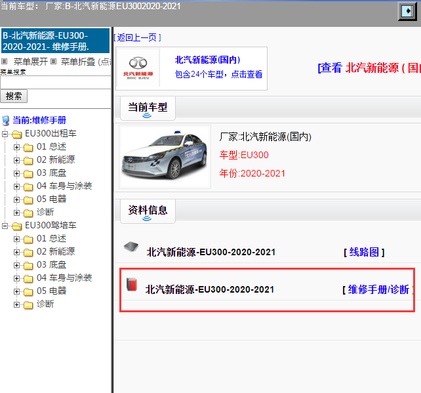Click folder icon of 诊断 under EU300出租车
The height and width of the screenshot is (393, 421).
click(28, 213)
